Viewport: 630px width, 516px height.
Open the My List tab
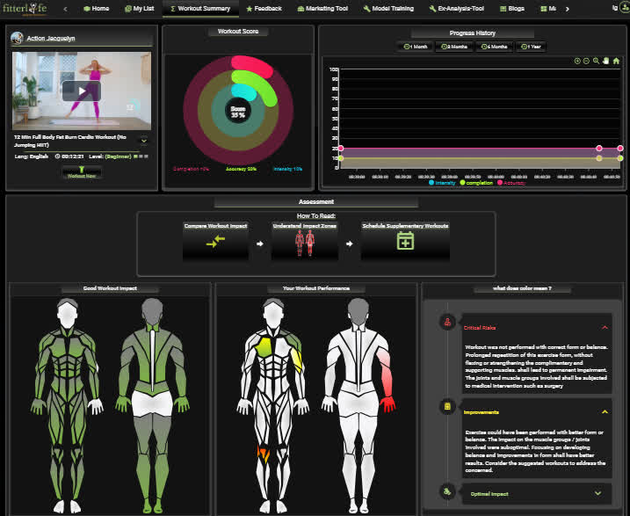click(x=140, y=9)
